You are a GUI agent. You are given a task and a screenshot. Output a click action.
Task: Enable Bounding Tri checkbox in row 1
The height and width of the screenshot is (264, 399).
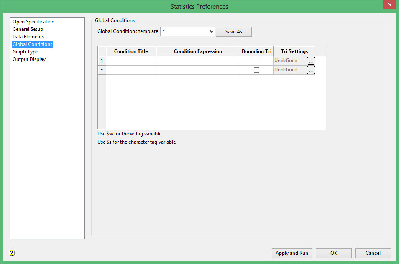256,61
